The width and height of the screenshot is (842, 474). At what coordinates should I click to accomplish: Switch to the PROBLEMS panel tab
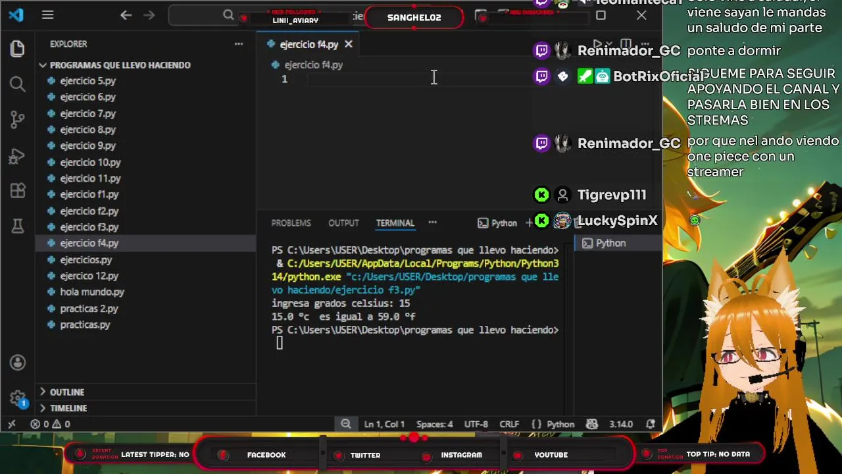pos(291,223)
